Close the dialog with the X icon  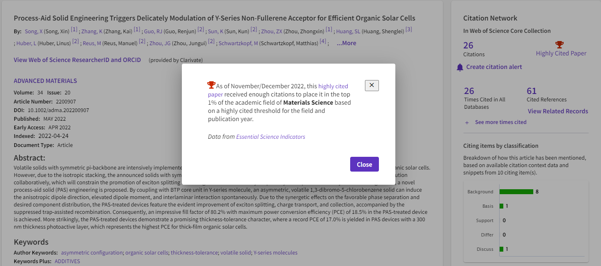(x=372, y=85)
